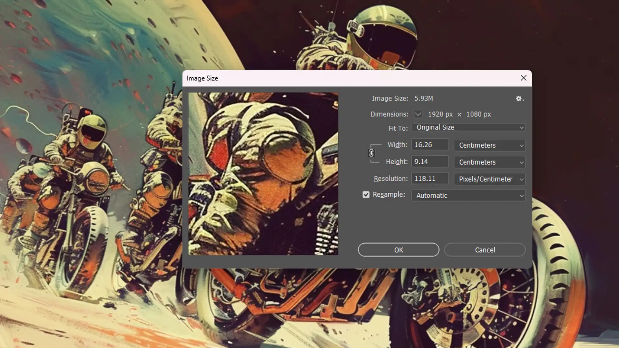
Task: Open the Height units Centimeters dropdown
Action: (x=490, y=162)
